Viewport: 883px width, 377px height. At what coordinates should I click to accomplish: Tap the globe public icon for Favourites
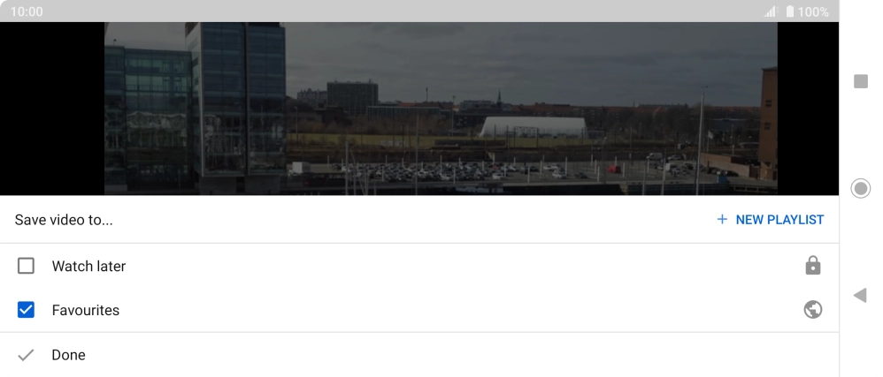pyautogui.click(x=812, y=310)
